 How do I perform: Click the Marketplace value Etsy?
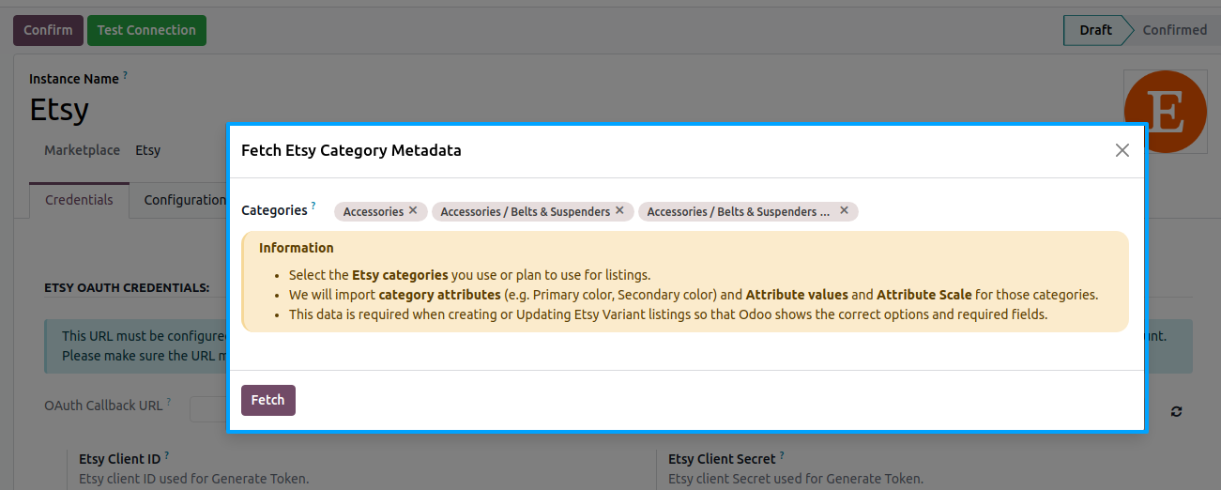[147, 150]
